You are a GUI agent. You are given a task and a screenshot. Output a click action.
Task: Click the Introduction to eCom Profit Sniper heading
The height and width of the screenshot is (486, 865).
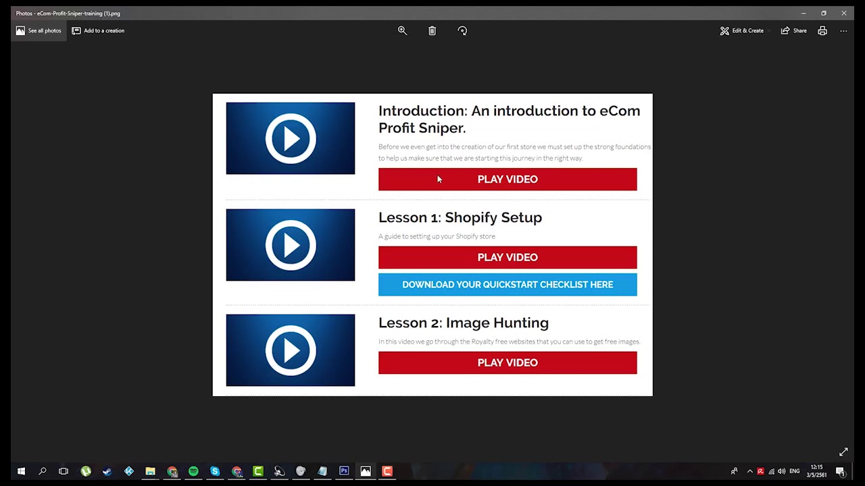[509, 119]
